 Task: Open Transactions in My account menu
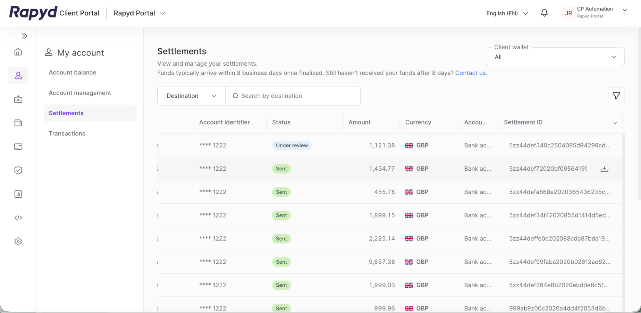pyautogui.click(x=67, y=133)
